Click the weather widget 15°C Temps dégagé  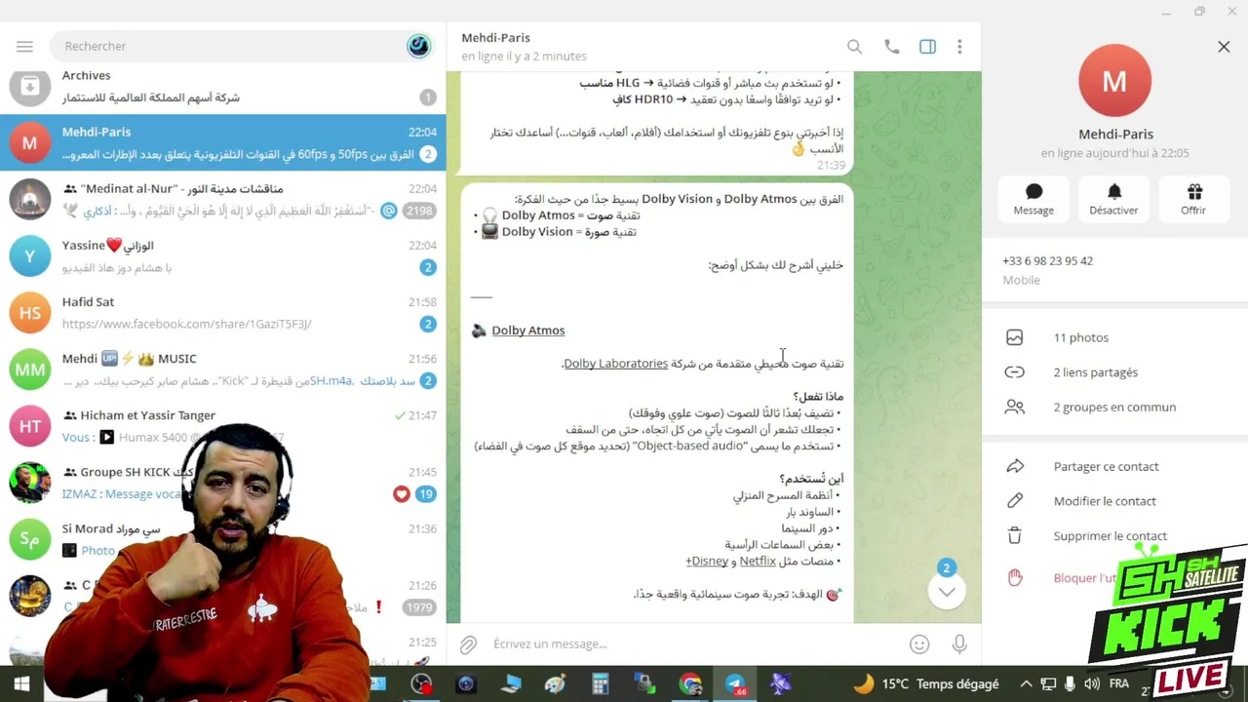[x=926, y=684]
